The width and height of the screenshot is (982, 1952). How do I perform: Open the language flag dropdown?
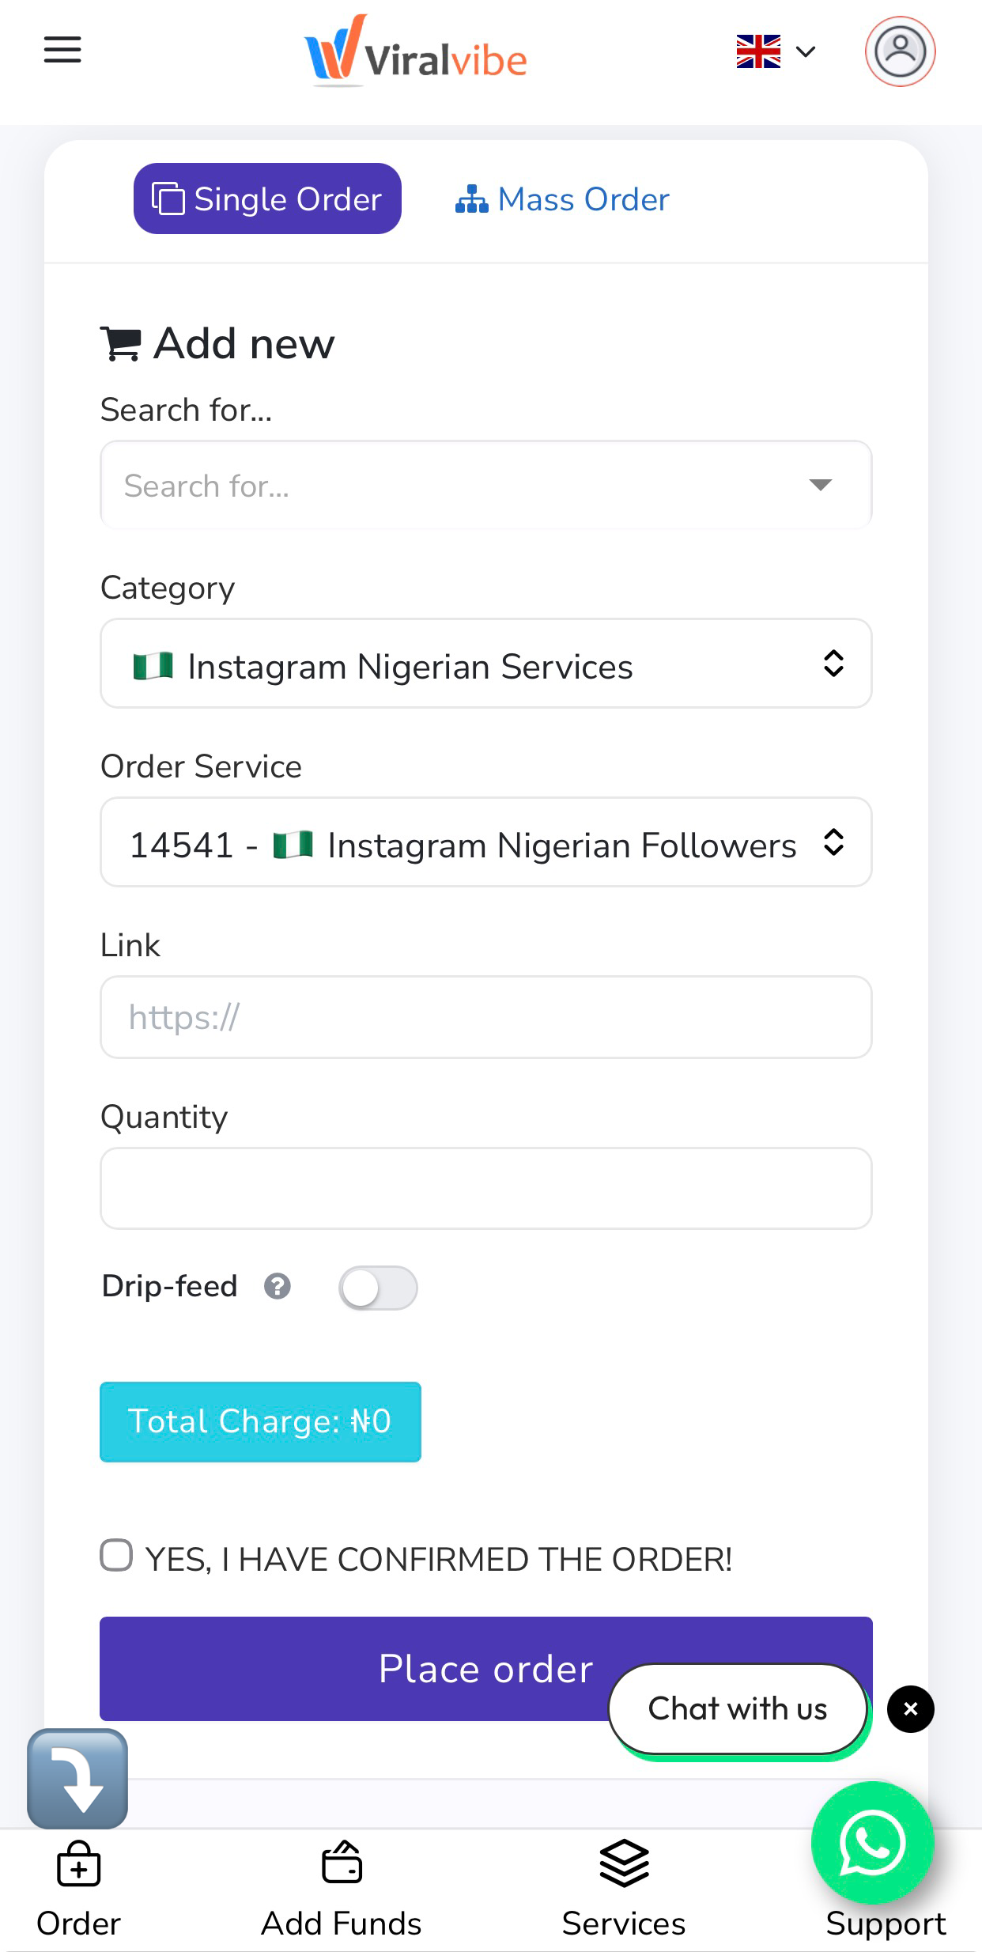pos(775,52)
